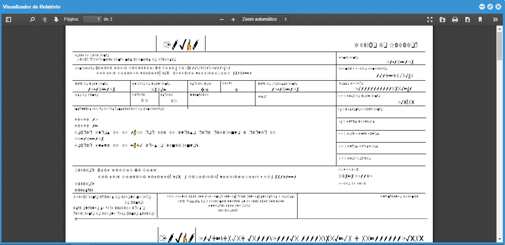Open the Zoom automático dropdown
This screenshot has width=505, height=245.
coord(265,19)
